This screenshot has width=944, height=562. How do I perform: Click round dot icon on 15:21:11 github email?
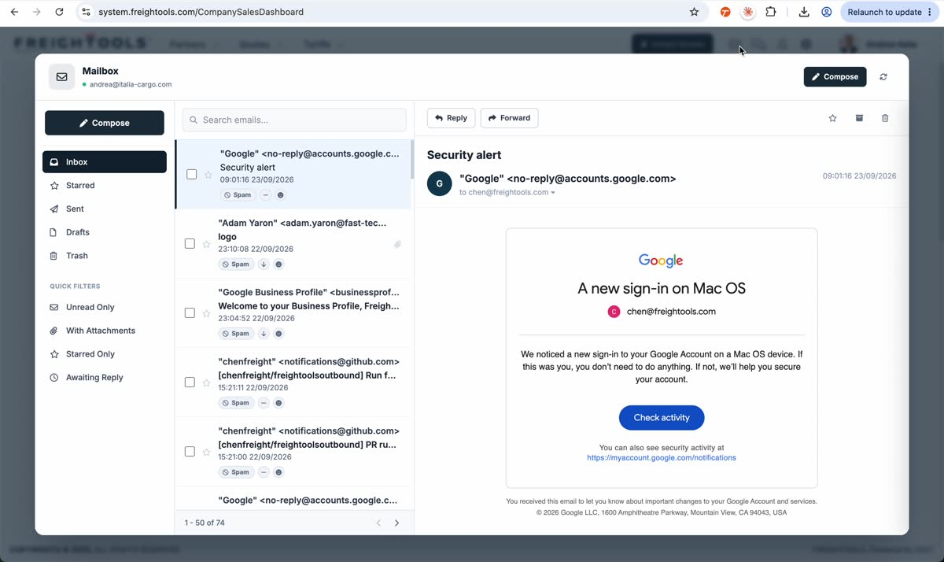(x=278, y=403)
